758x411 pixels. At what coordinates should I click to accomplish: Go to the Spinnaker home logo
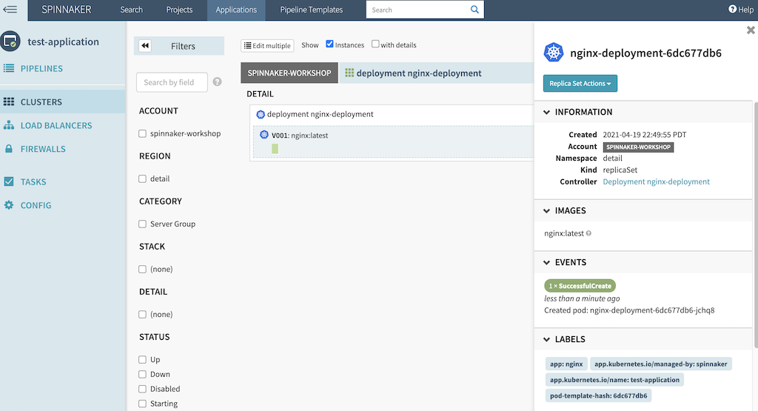(x=66, y=10)
